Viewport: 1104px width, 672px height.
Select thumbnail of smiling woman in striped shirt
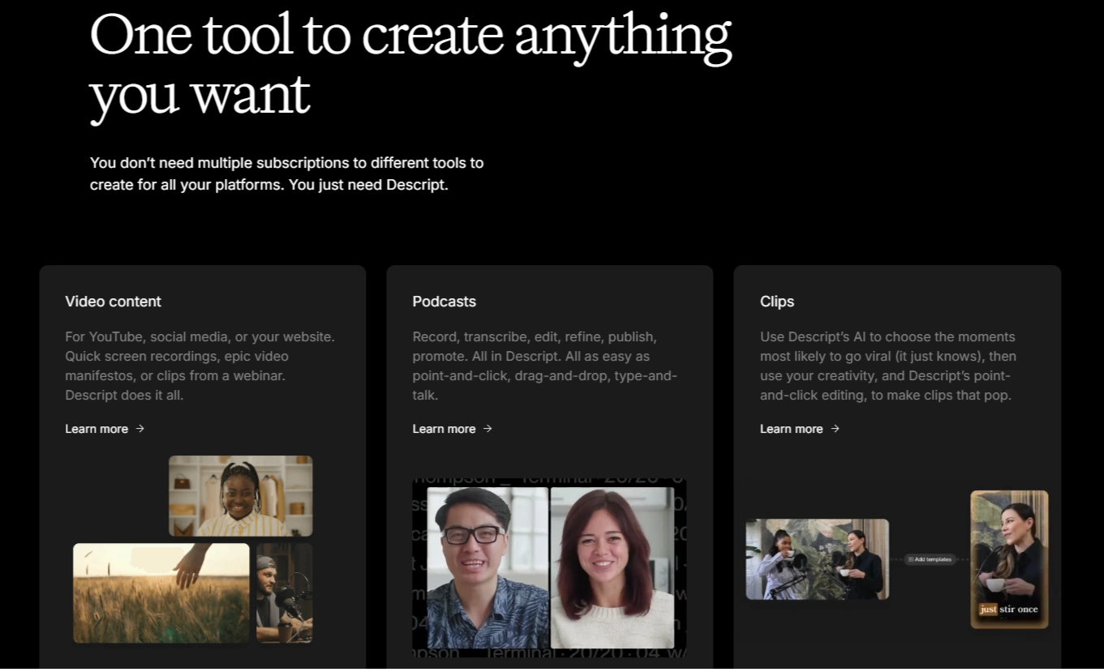click(240, 496)
